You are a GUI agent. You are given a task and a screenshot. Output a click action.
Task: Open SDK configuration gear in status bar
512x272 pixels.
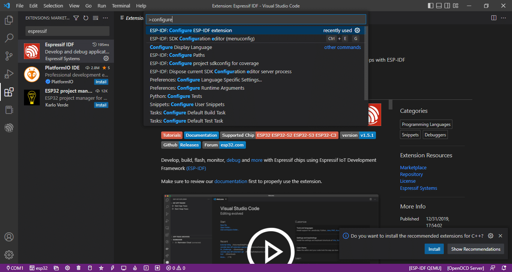(x=67, y=268)
